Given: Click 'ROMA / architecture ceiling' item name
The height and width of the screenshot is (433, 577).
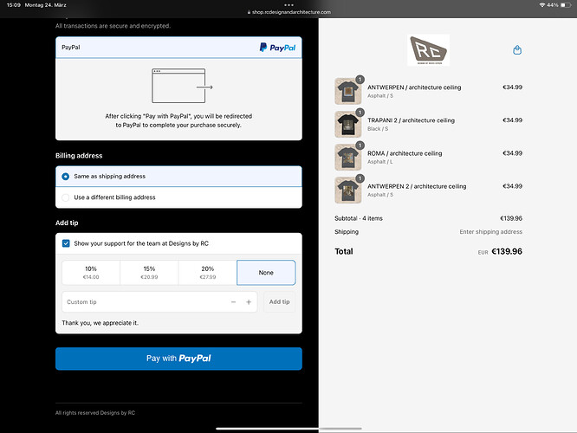Looking at the screenshot, I should pyautogui.click(x=405, y=153).
